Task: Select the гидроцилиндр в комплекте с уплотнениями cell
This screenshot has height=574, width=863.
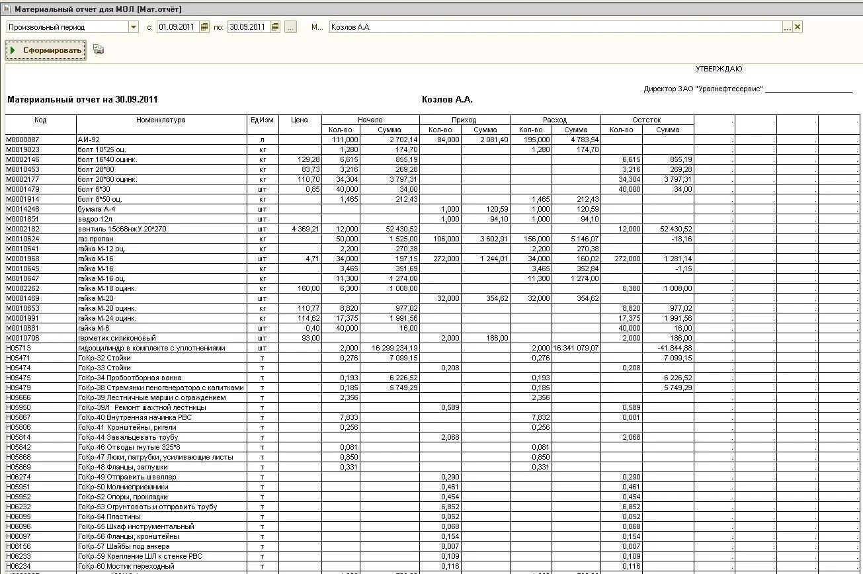Action: [161, 348]
